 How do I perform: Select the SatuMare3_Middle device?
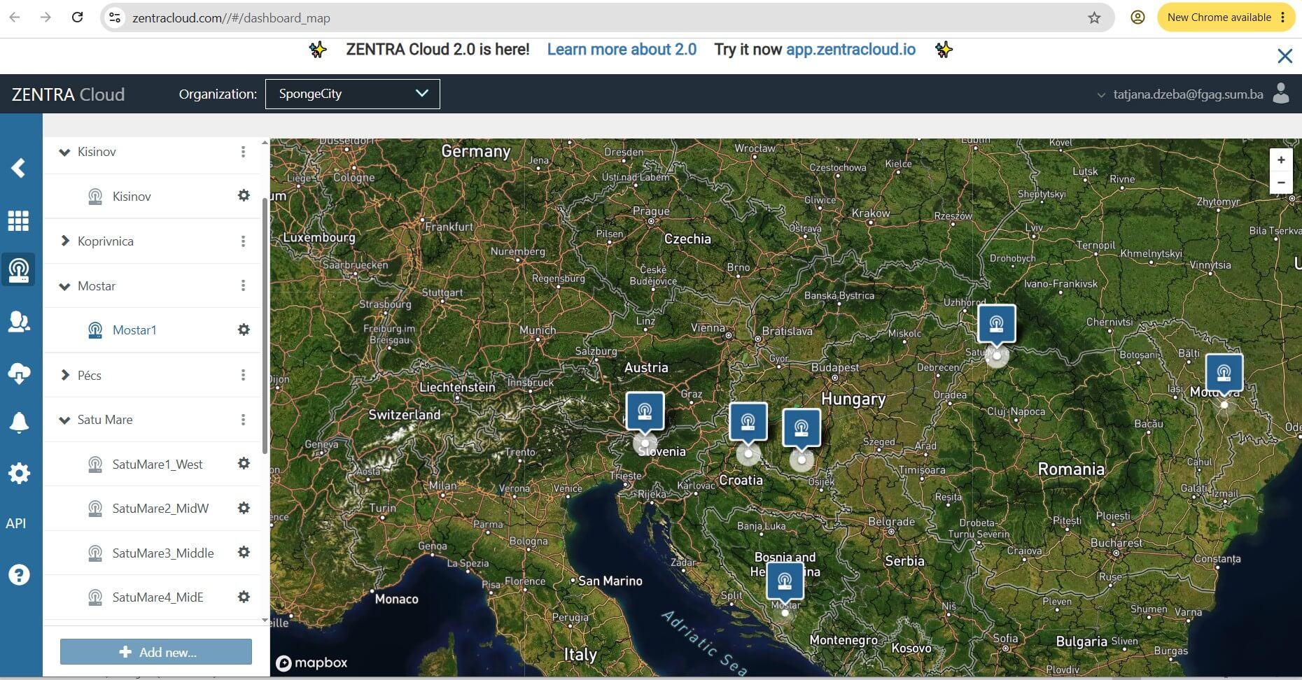pos(163,553)
